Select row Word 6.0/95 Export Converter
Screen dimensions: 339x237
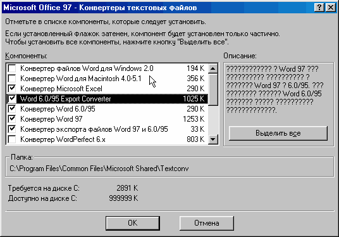click(108, 99)
